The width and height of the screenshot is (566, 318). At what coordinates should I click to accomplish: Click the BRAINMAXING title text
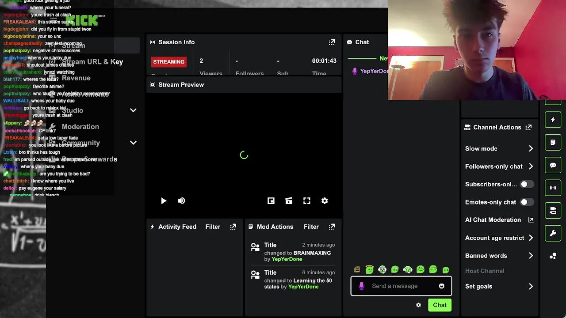click(312, 253)
